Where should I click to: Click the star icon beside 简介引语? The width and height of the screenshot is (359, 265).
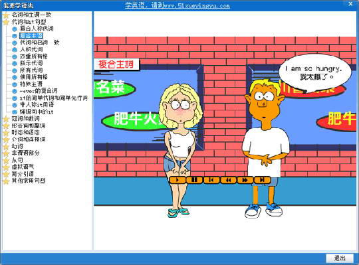(6, 174)
